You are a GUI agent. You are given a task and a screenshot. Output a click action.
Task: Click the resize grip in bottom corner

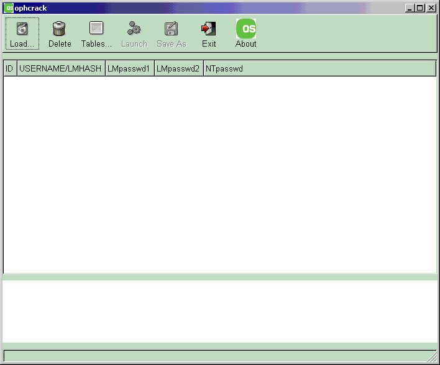432,357
